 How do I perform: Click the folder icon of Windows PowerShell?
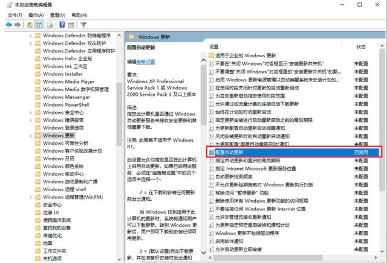coord(37,105)
